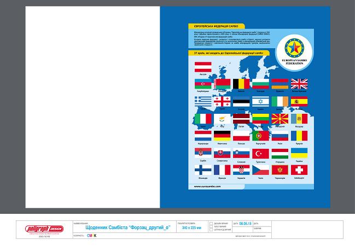Click the yellow federation title banner
The width and height of the screenshot is (355, 251).
(215, 26)
